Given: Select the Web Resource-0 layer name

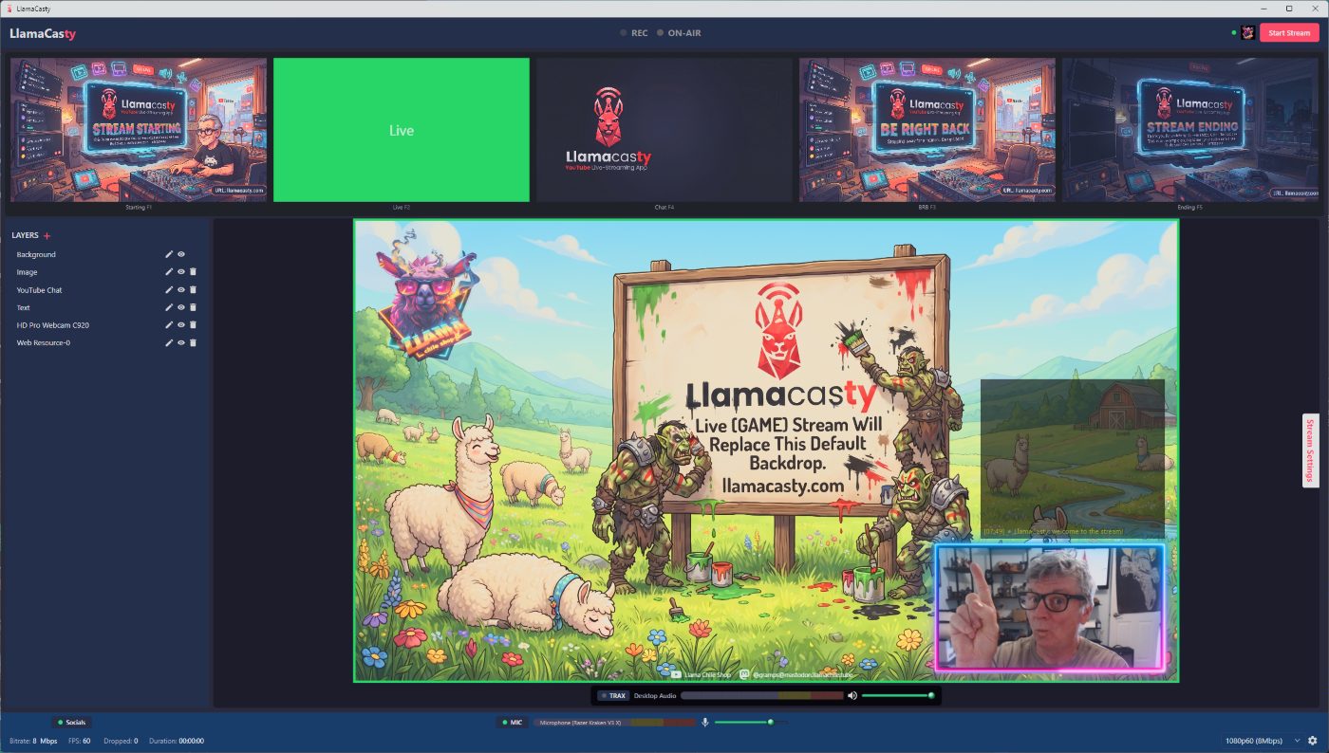Looking at the screenshot, I should point(43,342).
